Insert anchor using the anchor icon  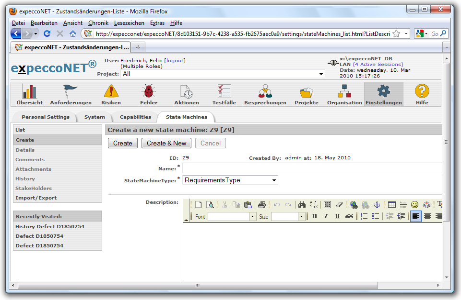click(377, 205)
